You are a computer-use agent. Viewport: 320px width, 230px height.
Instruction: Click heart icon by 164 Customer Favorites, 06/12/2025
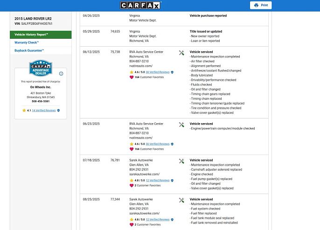click(132, 77)
